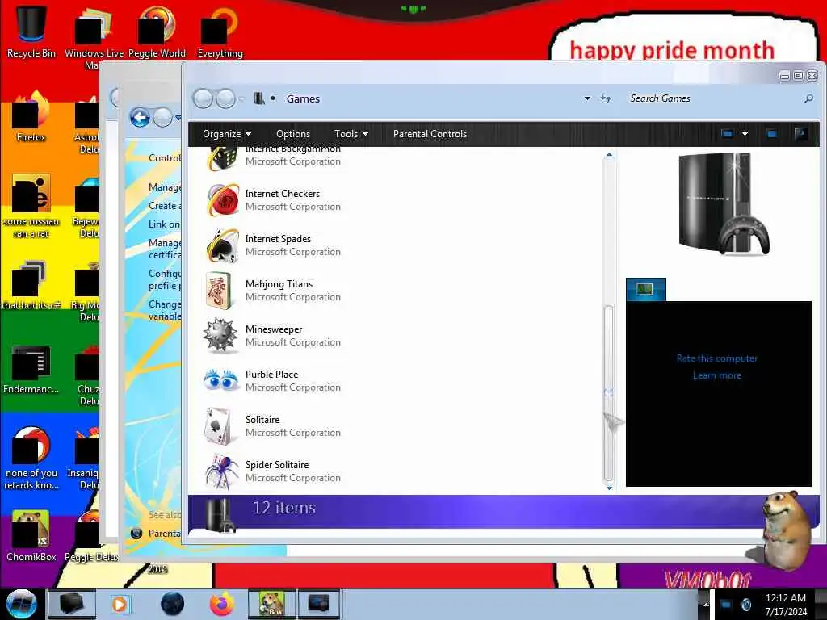Click Parental link in the Control Panel window
Viewport: 827px width, 620px height.
(164, 533)
